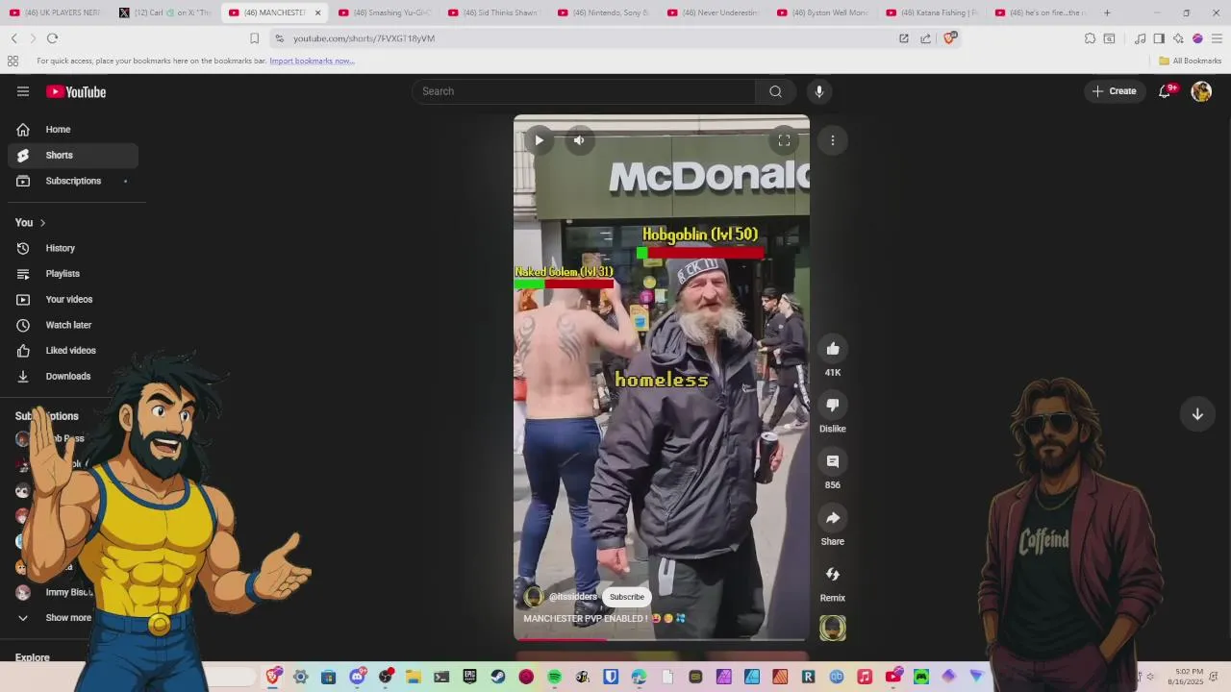Viewport: 1231px width, 692px height.
Task: Open Playlists from the sidebar
Action: [x=73, y=274]
